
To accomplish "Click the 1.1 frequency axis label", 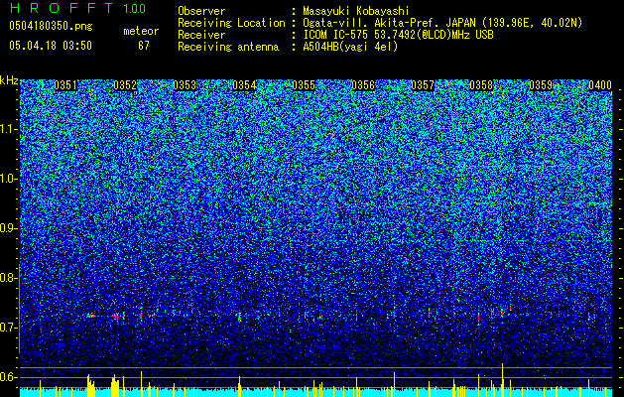I will point(9,129).
